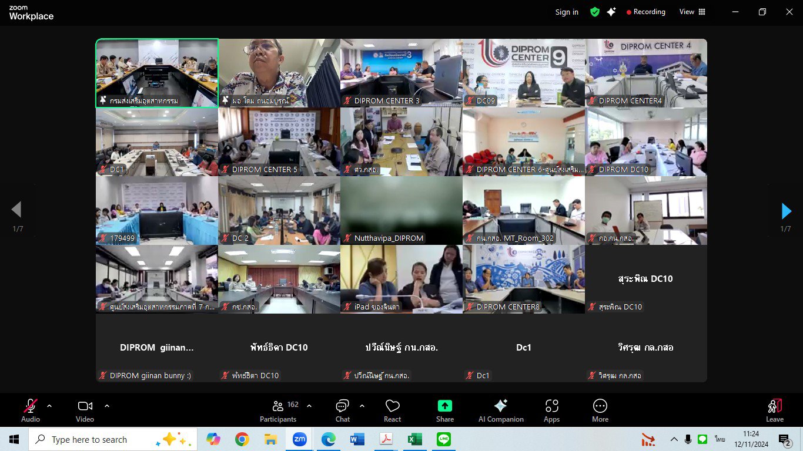The height and width of the screenshot is (451, 803).
Task: Select the 179499 video tile
Action: click(157, 210)
